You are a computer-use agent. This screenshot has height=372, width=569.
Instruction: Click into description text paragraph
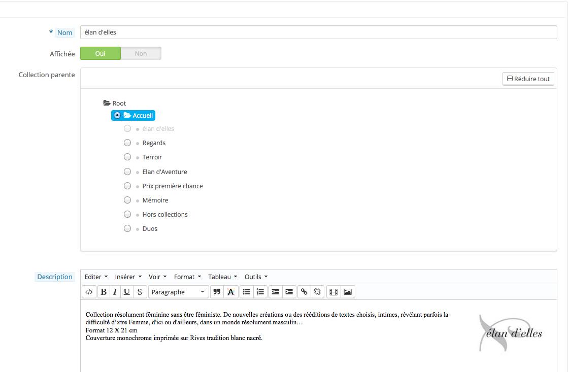tap(266, 326)
